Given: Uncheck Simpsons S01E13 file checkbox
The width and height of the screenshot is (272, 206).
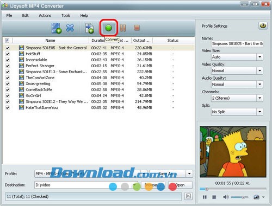Looking at the screenshot, I should pyautogui.click(x=8, y=72).
